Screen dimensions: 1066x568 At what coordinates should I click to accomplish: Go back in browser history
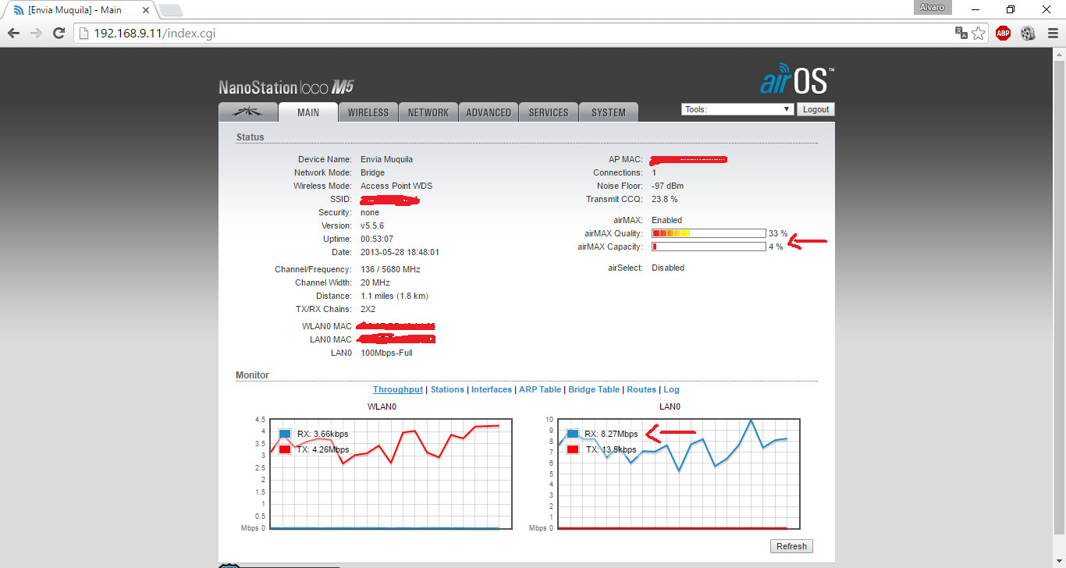13,33
